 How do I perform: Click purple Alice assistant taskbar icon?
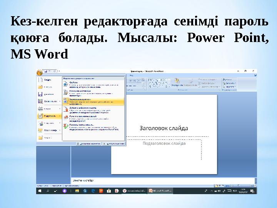65,191
